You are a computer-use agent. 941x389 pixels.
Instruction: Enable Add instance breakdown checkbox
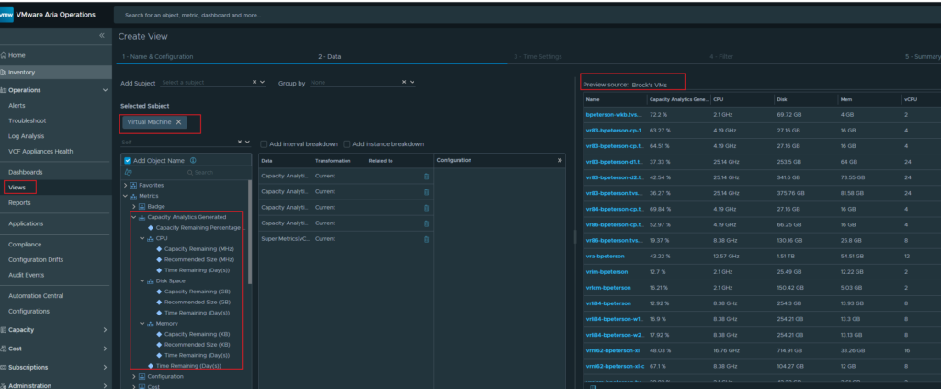(346, 144)
